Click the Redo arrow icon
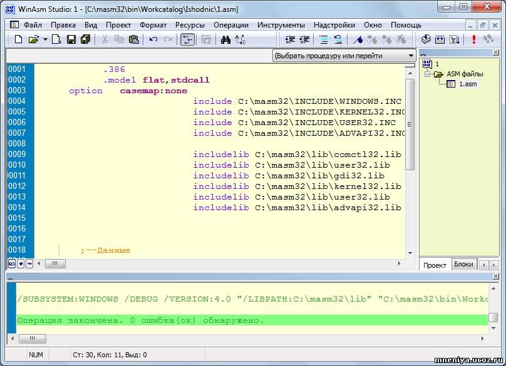 click(x=168, y=39)
